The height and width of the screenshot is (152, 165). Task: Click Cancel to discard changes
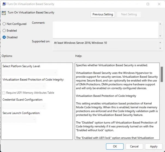pos(134,147)
